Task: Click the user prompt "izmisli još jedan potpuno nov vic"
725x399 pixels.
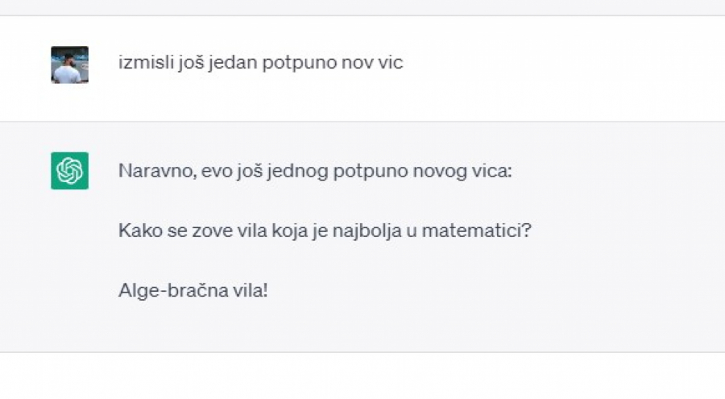Action: point(260,63)
